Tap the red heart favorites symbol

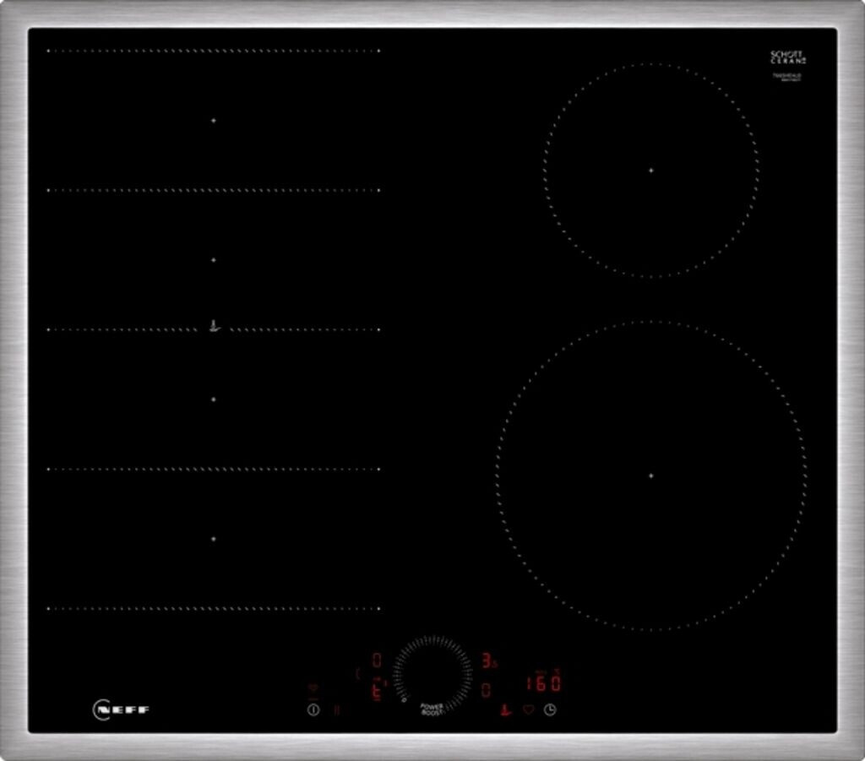(529, 709)
